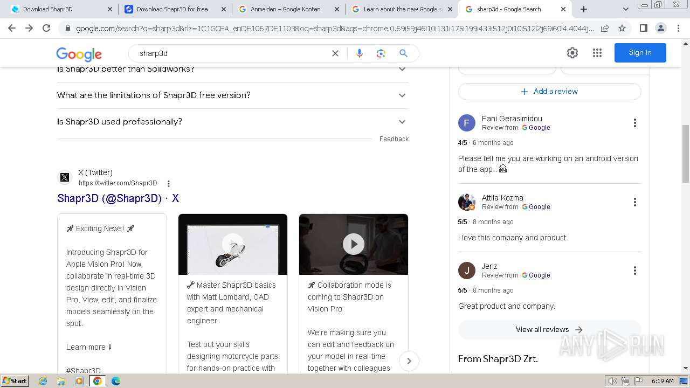Click Jeriz reviewer avatar

(x=467, y=271)
